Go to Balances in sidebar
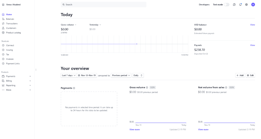The image size is (261, 139). click(10, 19)
